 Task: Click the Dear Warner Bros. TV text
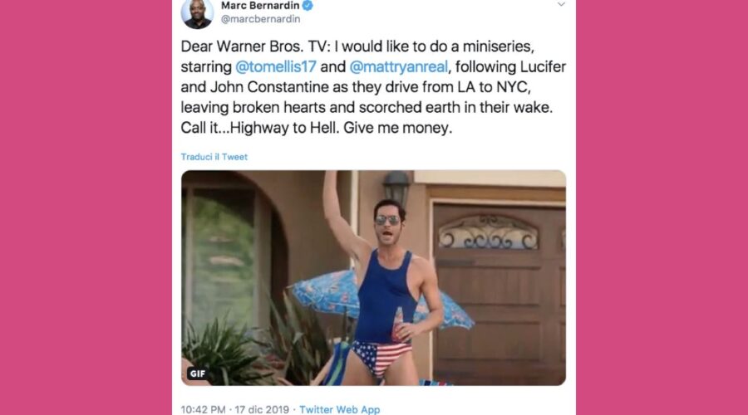pos(255,46)
